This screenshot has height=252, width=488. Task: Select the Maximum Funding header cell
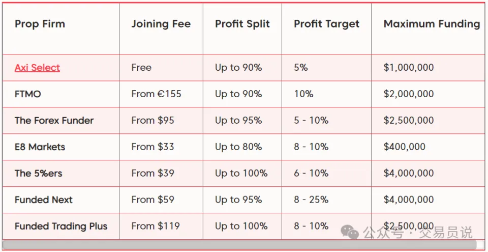point(431,24)
